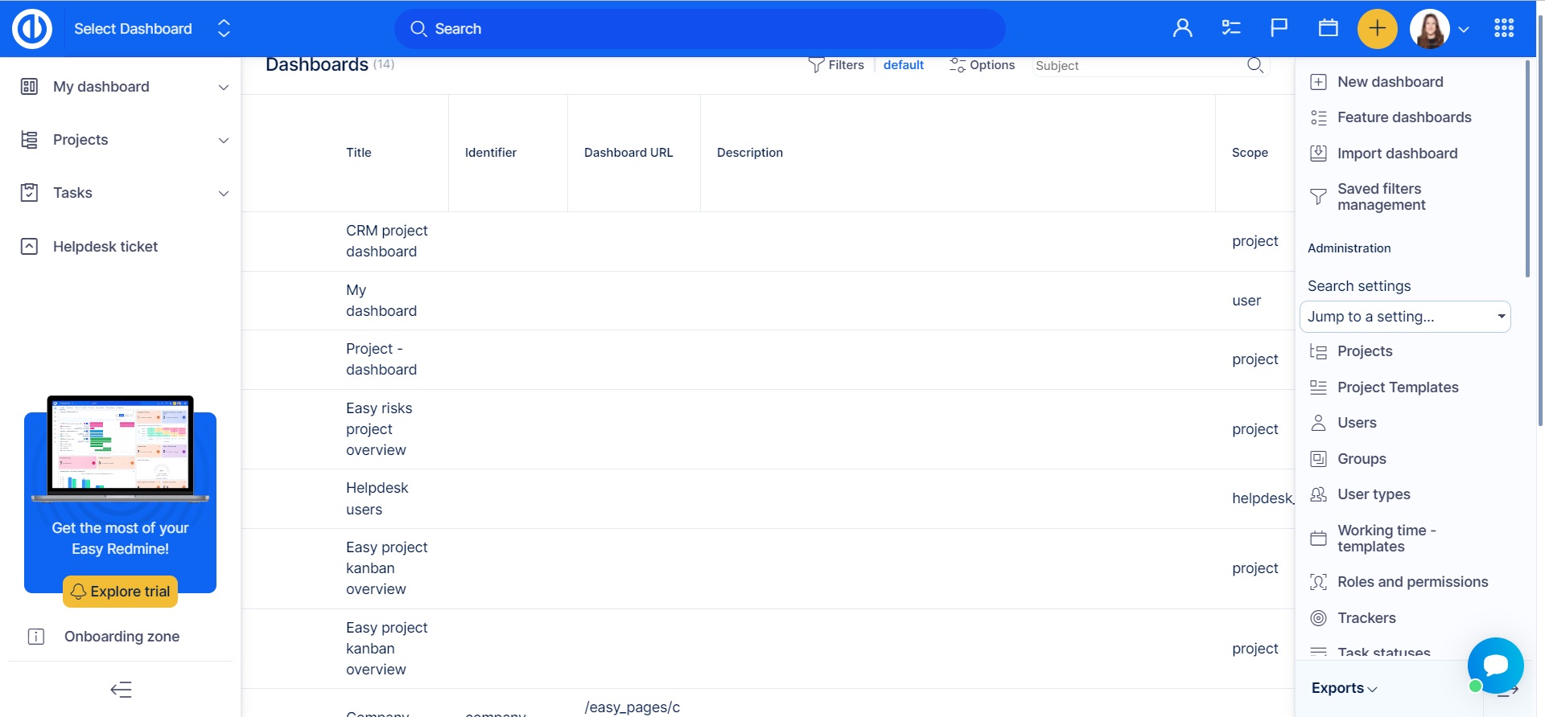
Task: Click the task list icon in header
Action: pyautogui.click(x=1230, y=29)
